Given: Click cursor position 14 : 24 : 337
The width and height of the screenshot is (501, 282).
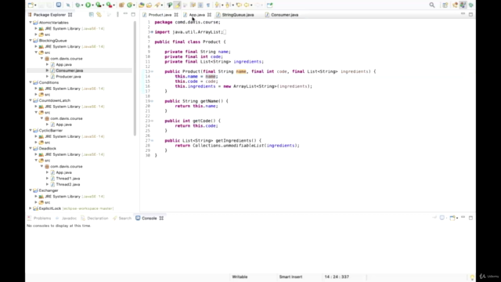Looking at the screenshot, I should [x=337, y=277].
